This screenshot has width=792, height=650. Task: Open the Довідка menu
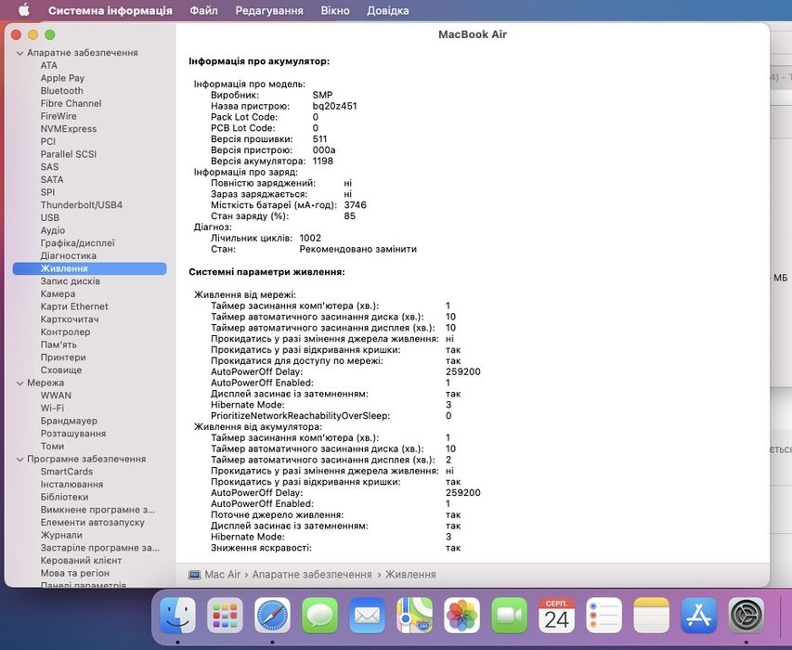pyautogui.click(x=388, y=10)
